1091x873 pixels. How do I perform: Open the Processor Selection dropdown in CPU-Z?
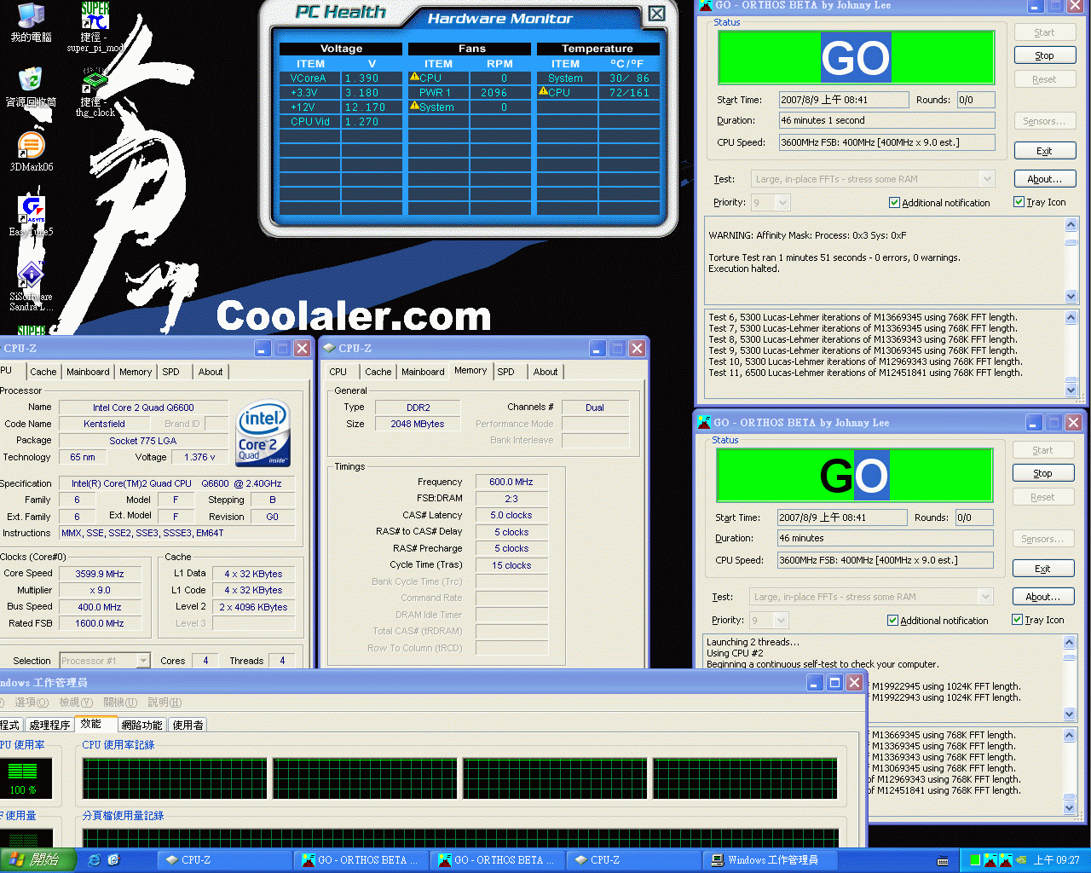(x=143, y=661)
